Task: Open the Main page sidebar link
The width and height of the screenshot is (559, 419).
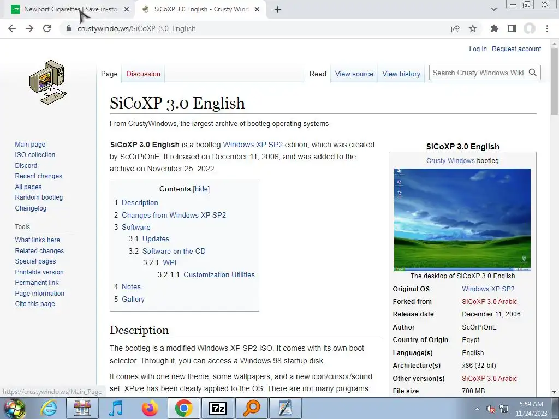Action: [30, 144]
